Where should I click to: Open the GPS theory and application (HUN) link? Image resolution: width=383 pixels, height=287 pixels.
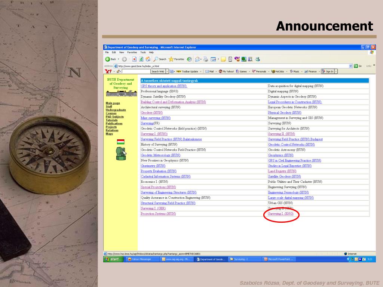(x=164, y=86)
